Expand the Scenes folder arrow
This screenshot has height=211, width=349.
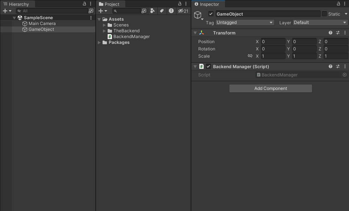click(x=104, y=25)
